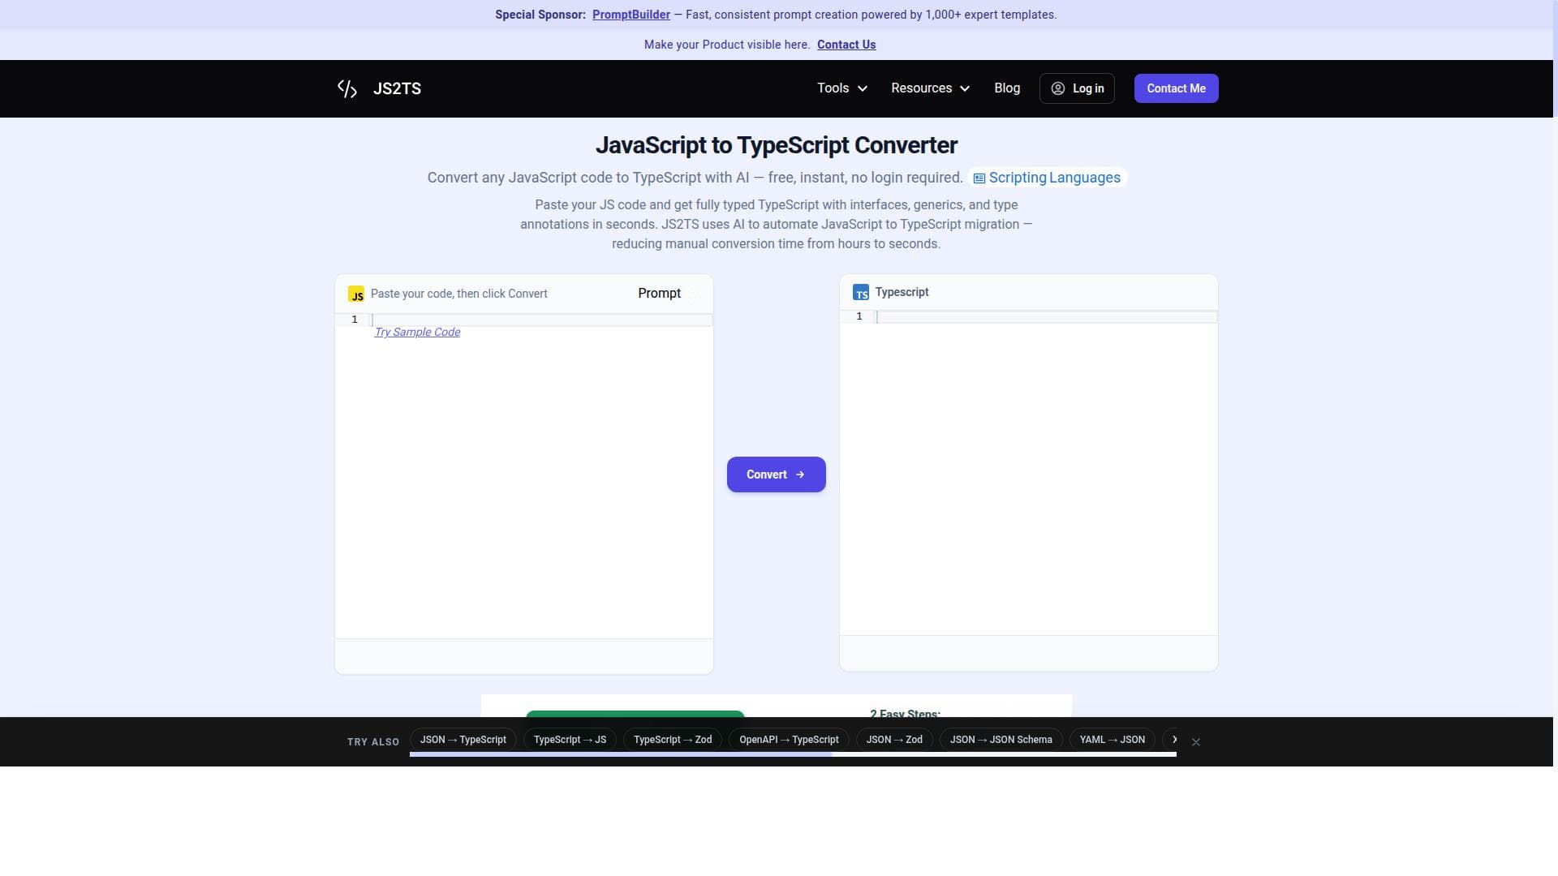Expand the Resources dropdown menu
Image resolution: width=1558 pixels, height=876 pixels.
coord(930,88)
